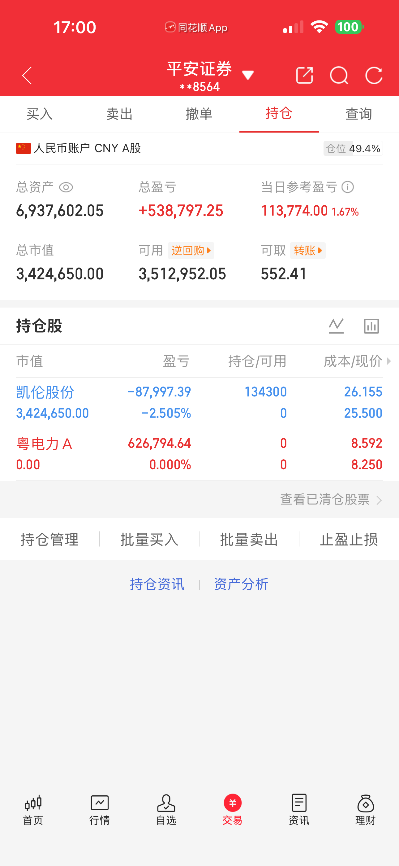Tap the 仓位 49.4% badge
The height and width of the screenshot is (866, 399).
(x=353, y=148)
